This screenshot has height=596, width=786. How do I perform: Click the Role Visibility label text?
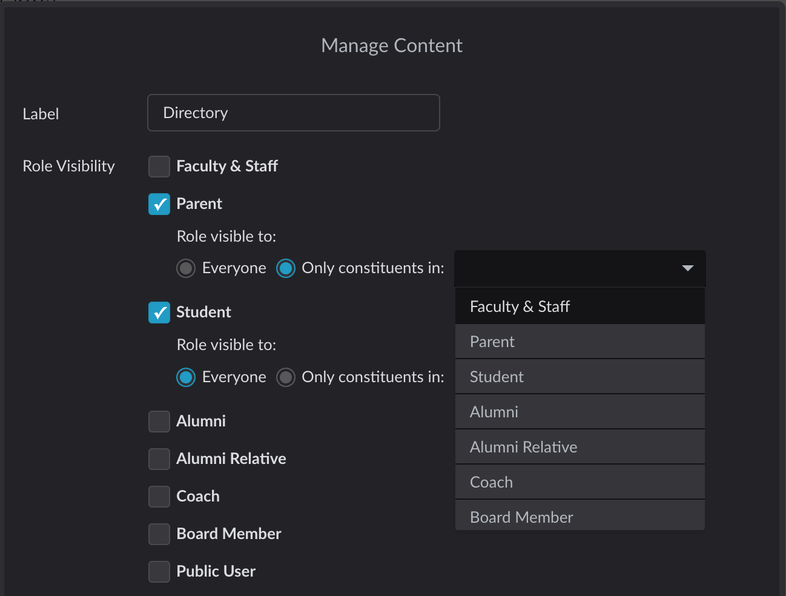pos(68,166)
